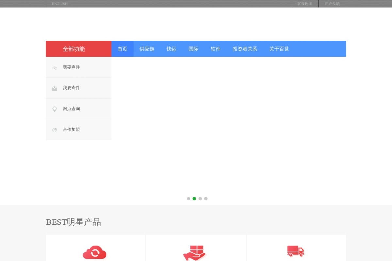Click the 客服热线 top bar link
Screen dimensions: 392x261
tap(305, 4)
